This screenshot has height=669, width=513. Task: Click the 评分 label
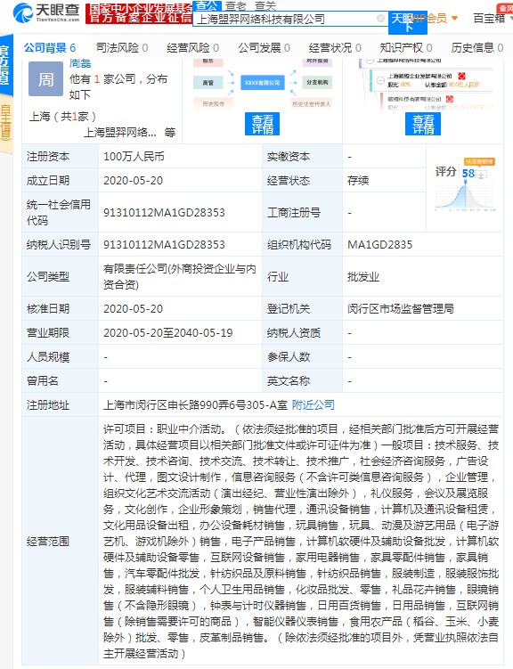click(445, 172)
